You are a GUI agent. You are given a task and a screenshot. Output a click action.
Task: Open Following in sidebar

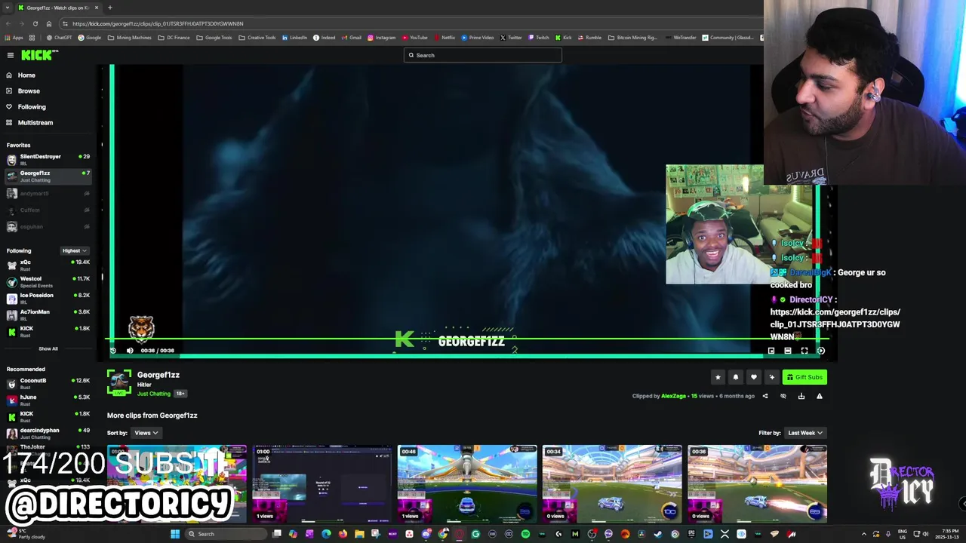(x=32, y=107)
